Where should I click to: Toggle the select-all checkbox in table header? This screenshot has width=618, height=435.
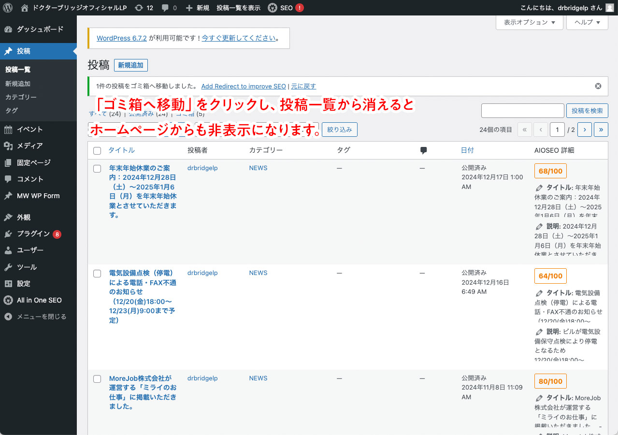97,151
